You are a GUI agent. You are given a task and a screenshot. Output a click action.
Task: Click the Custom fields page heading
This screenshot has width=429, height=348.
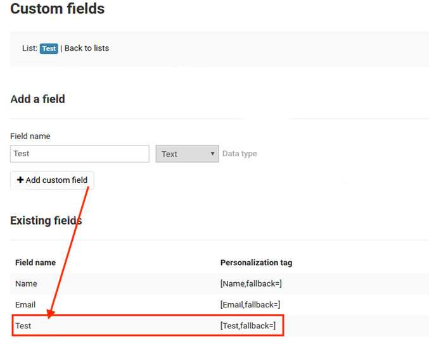click(58, 8)
